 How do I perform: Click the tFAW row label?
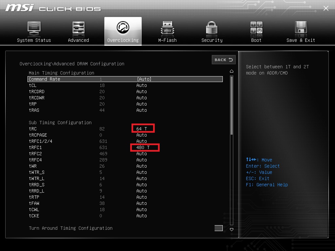pyautogui.click(x=34, y=203)
